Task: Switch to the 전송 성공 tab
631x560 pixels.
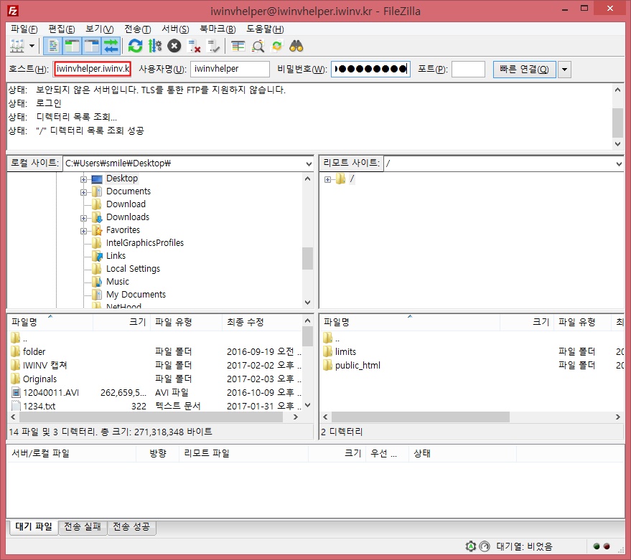Action: pyautogui.click(x=131, y=526)
